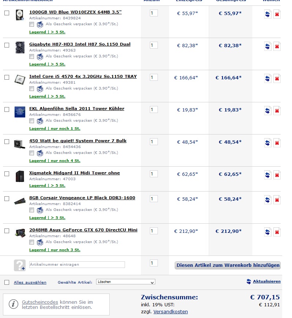Click gift box icon under Asus GeForce GTX 670
This screenshot has width=292, height=318.
click(40, 242)
